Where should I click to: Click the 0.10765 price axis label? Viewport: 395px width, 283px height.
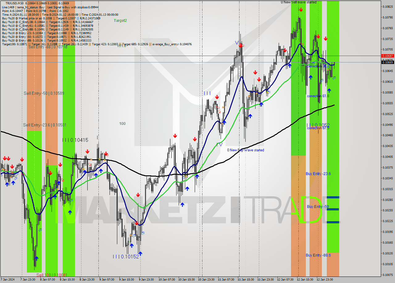point(388,28)
